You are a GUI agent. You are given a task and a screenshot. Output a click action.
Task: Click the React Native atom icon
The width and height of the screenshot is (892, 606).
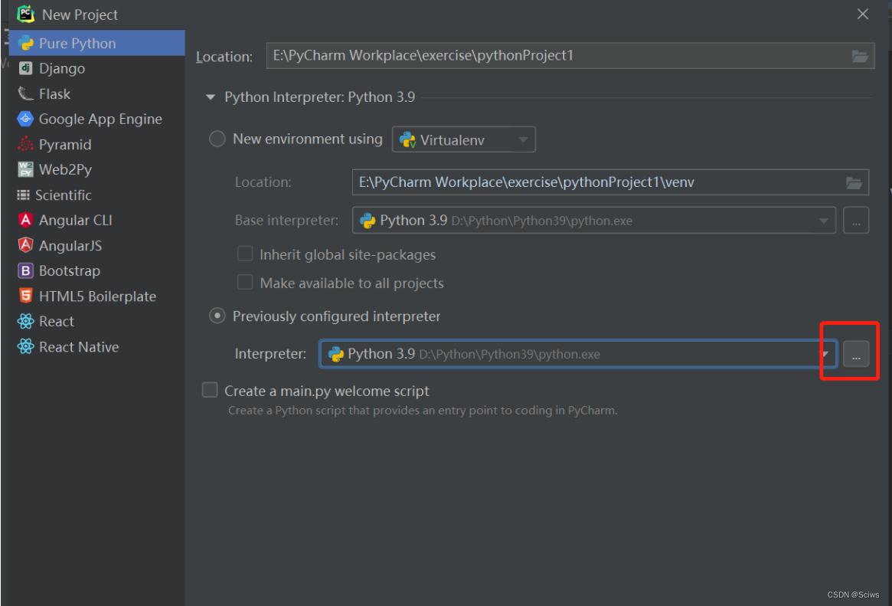[x=25, y=346]
